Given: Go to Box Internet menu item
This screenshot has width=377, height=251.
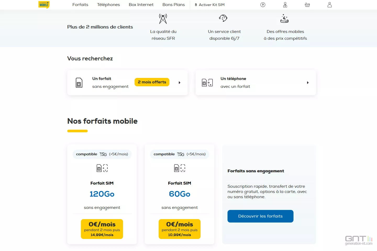Looking at the screenshot, I should pyautogui.click(x=141, y=5).
